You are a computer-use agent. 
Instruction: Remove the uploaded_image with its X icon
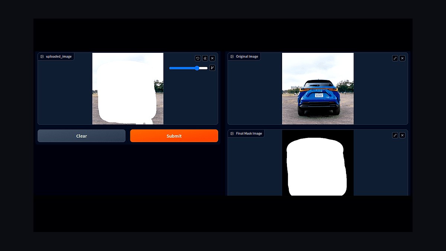(212, 58)
